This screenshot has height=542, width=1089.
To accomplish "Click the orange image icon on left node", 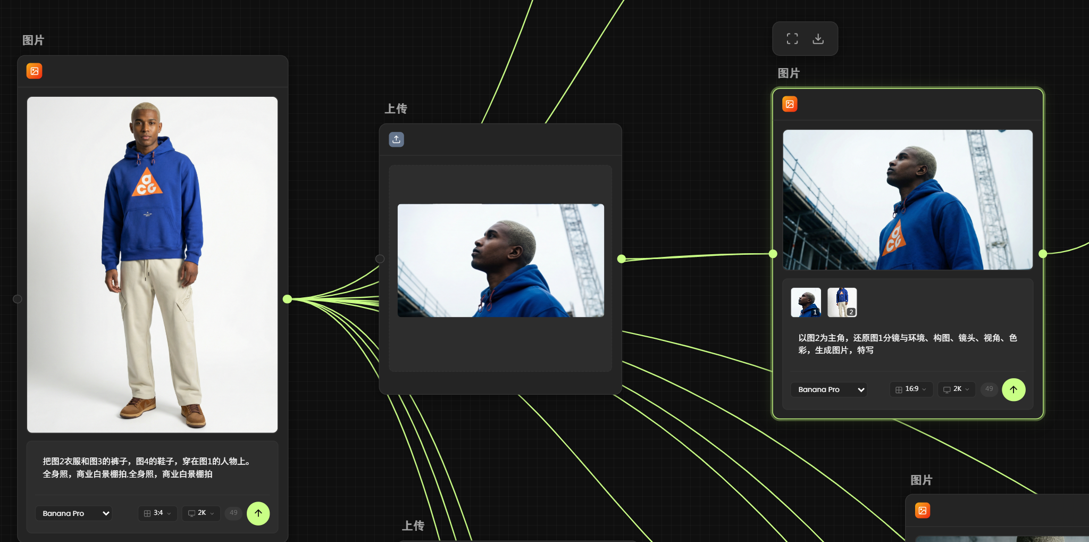I will (35, 71).
